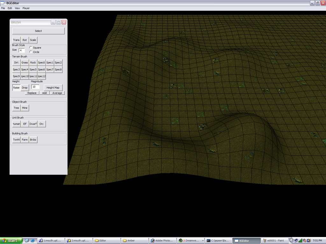Viewport: 326px width, 244px height.
Task: Open the Windows Start menu
Action: 11,241
